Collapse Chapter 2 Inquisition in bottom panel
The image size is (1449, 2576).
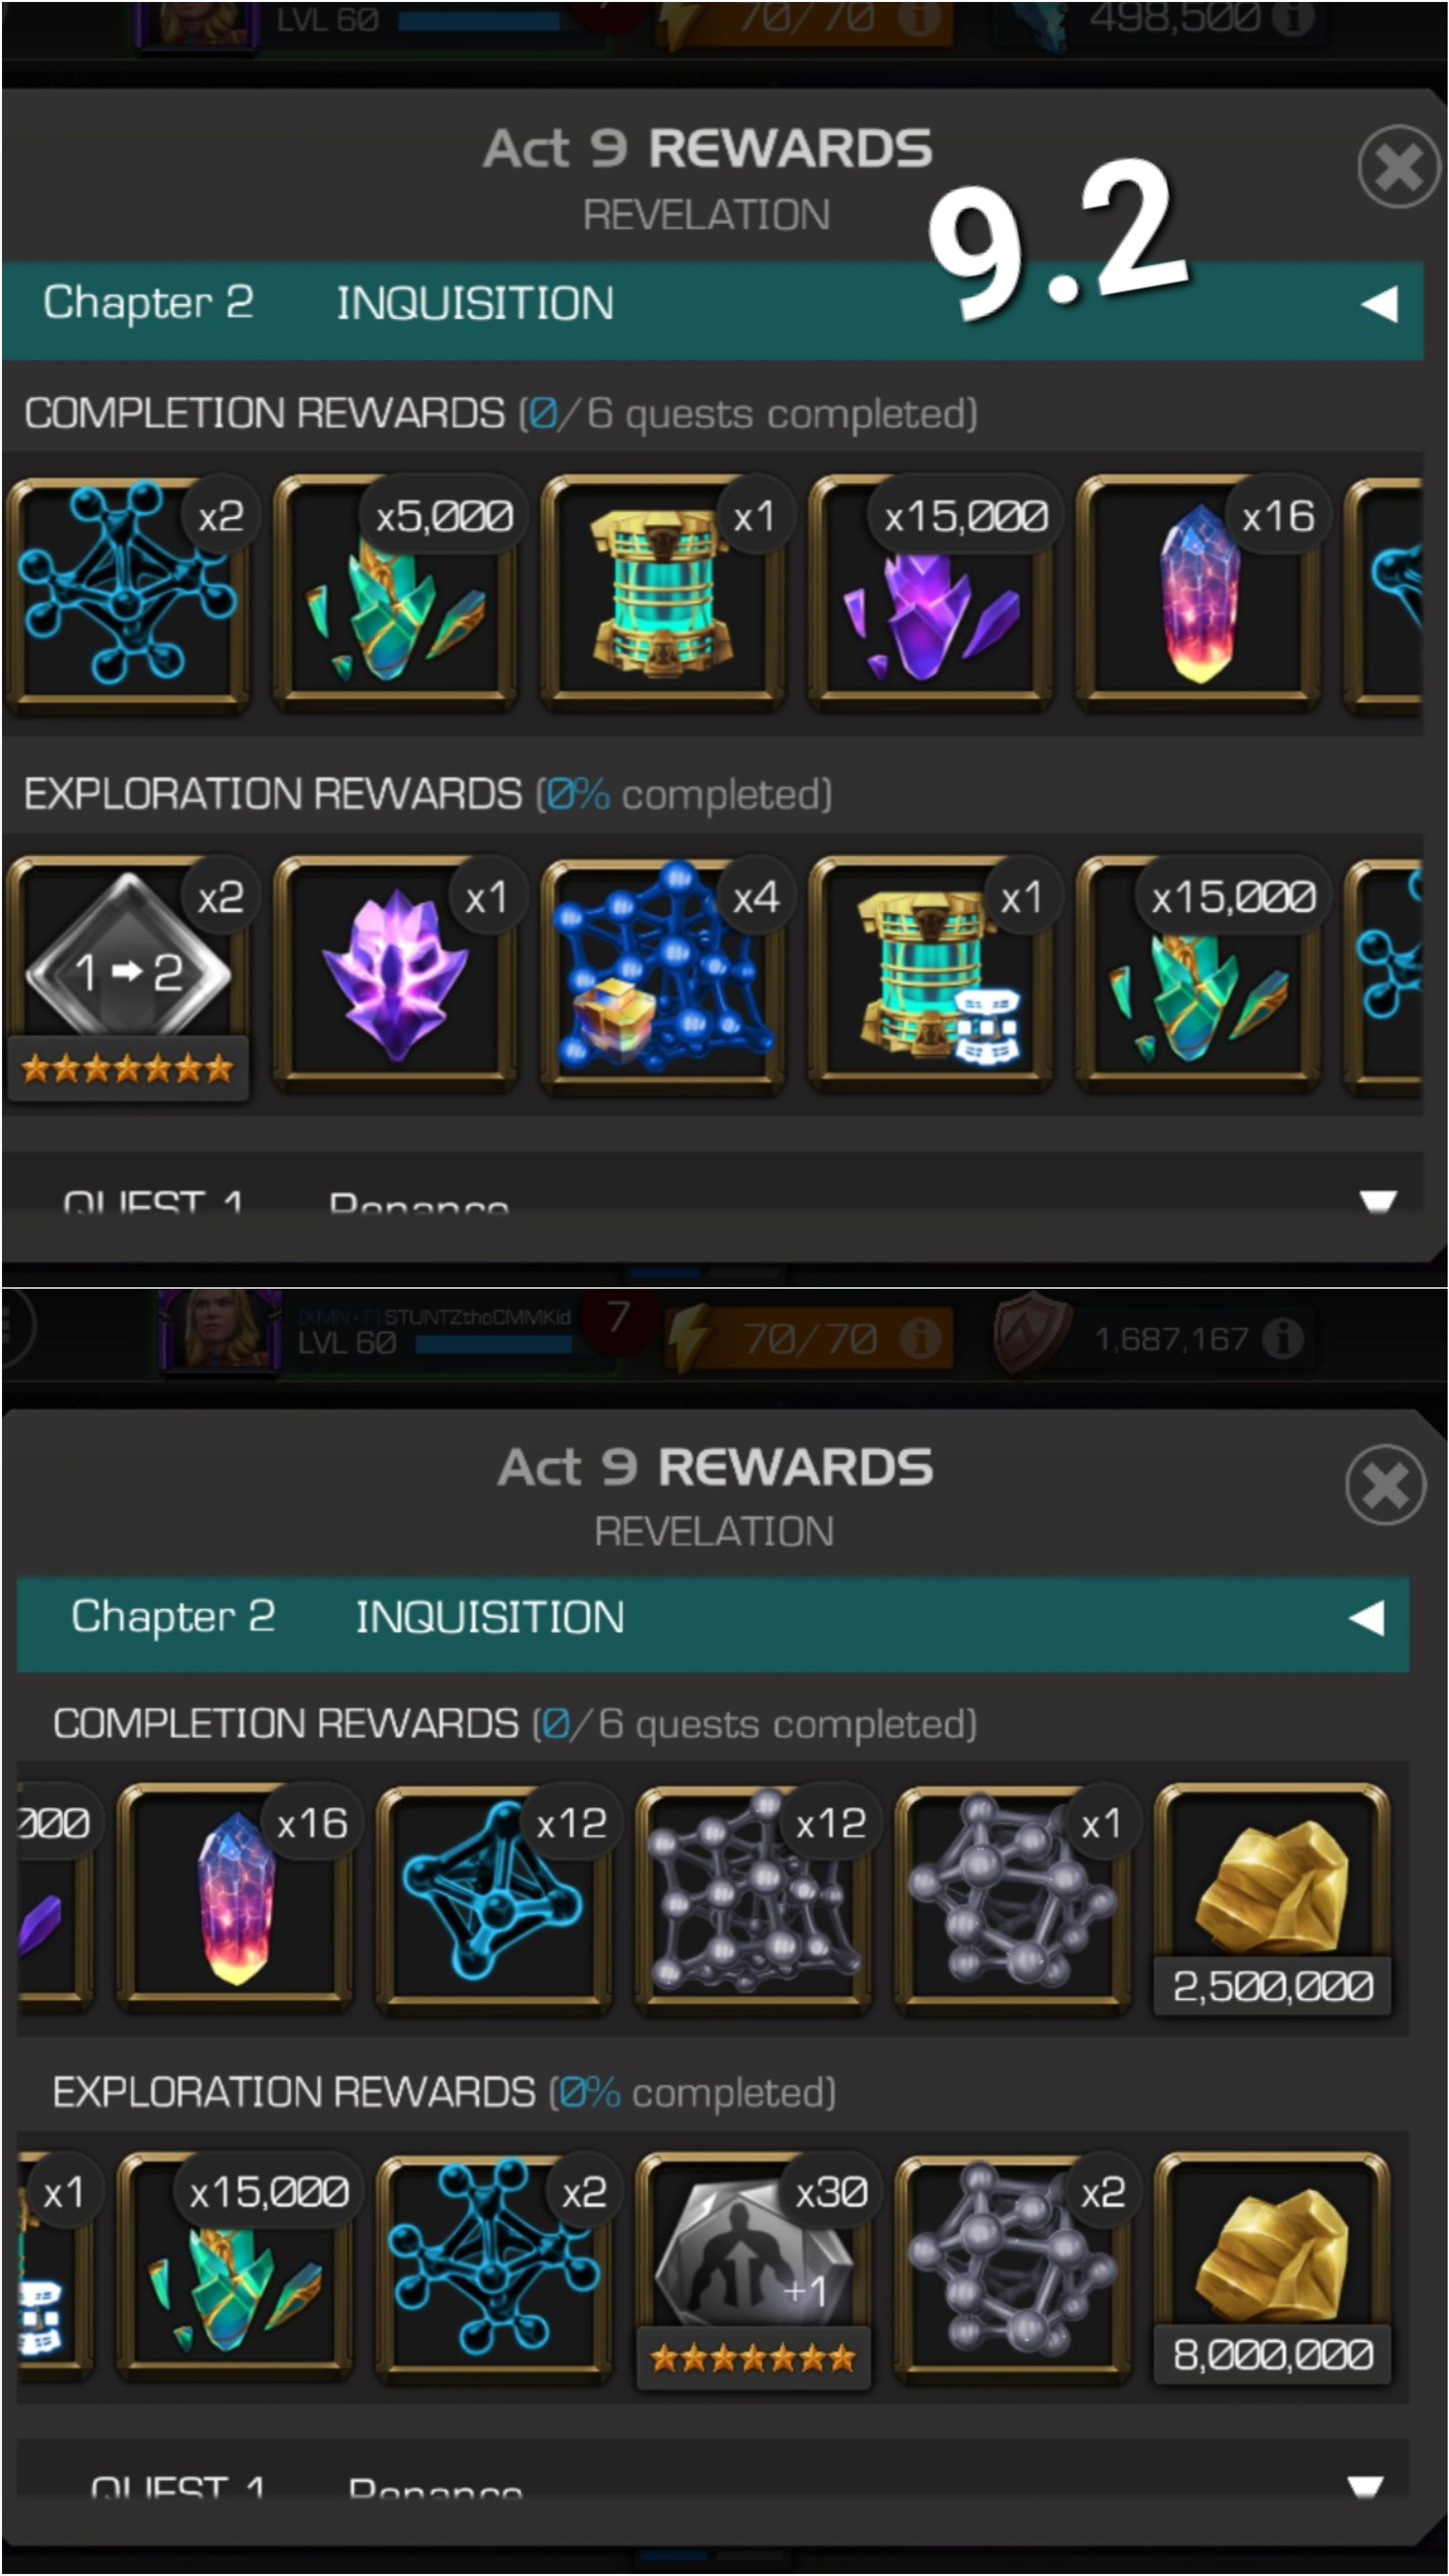pyautogui.click(x=1366, y=1618)
